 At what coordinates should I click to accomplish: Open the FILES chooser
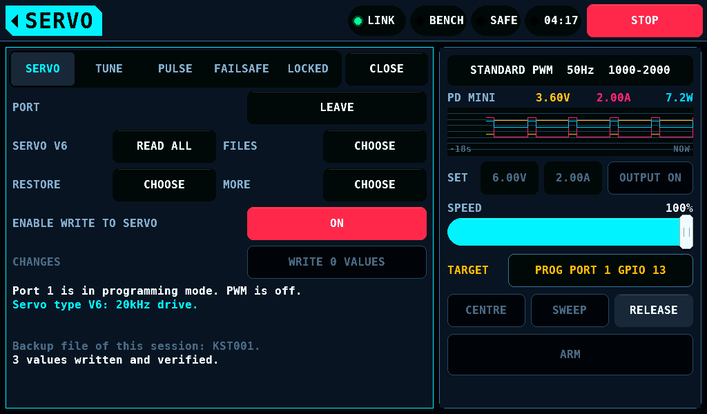pyautogui.click(x=375, y=146)
